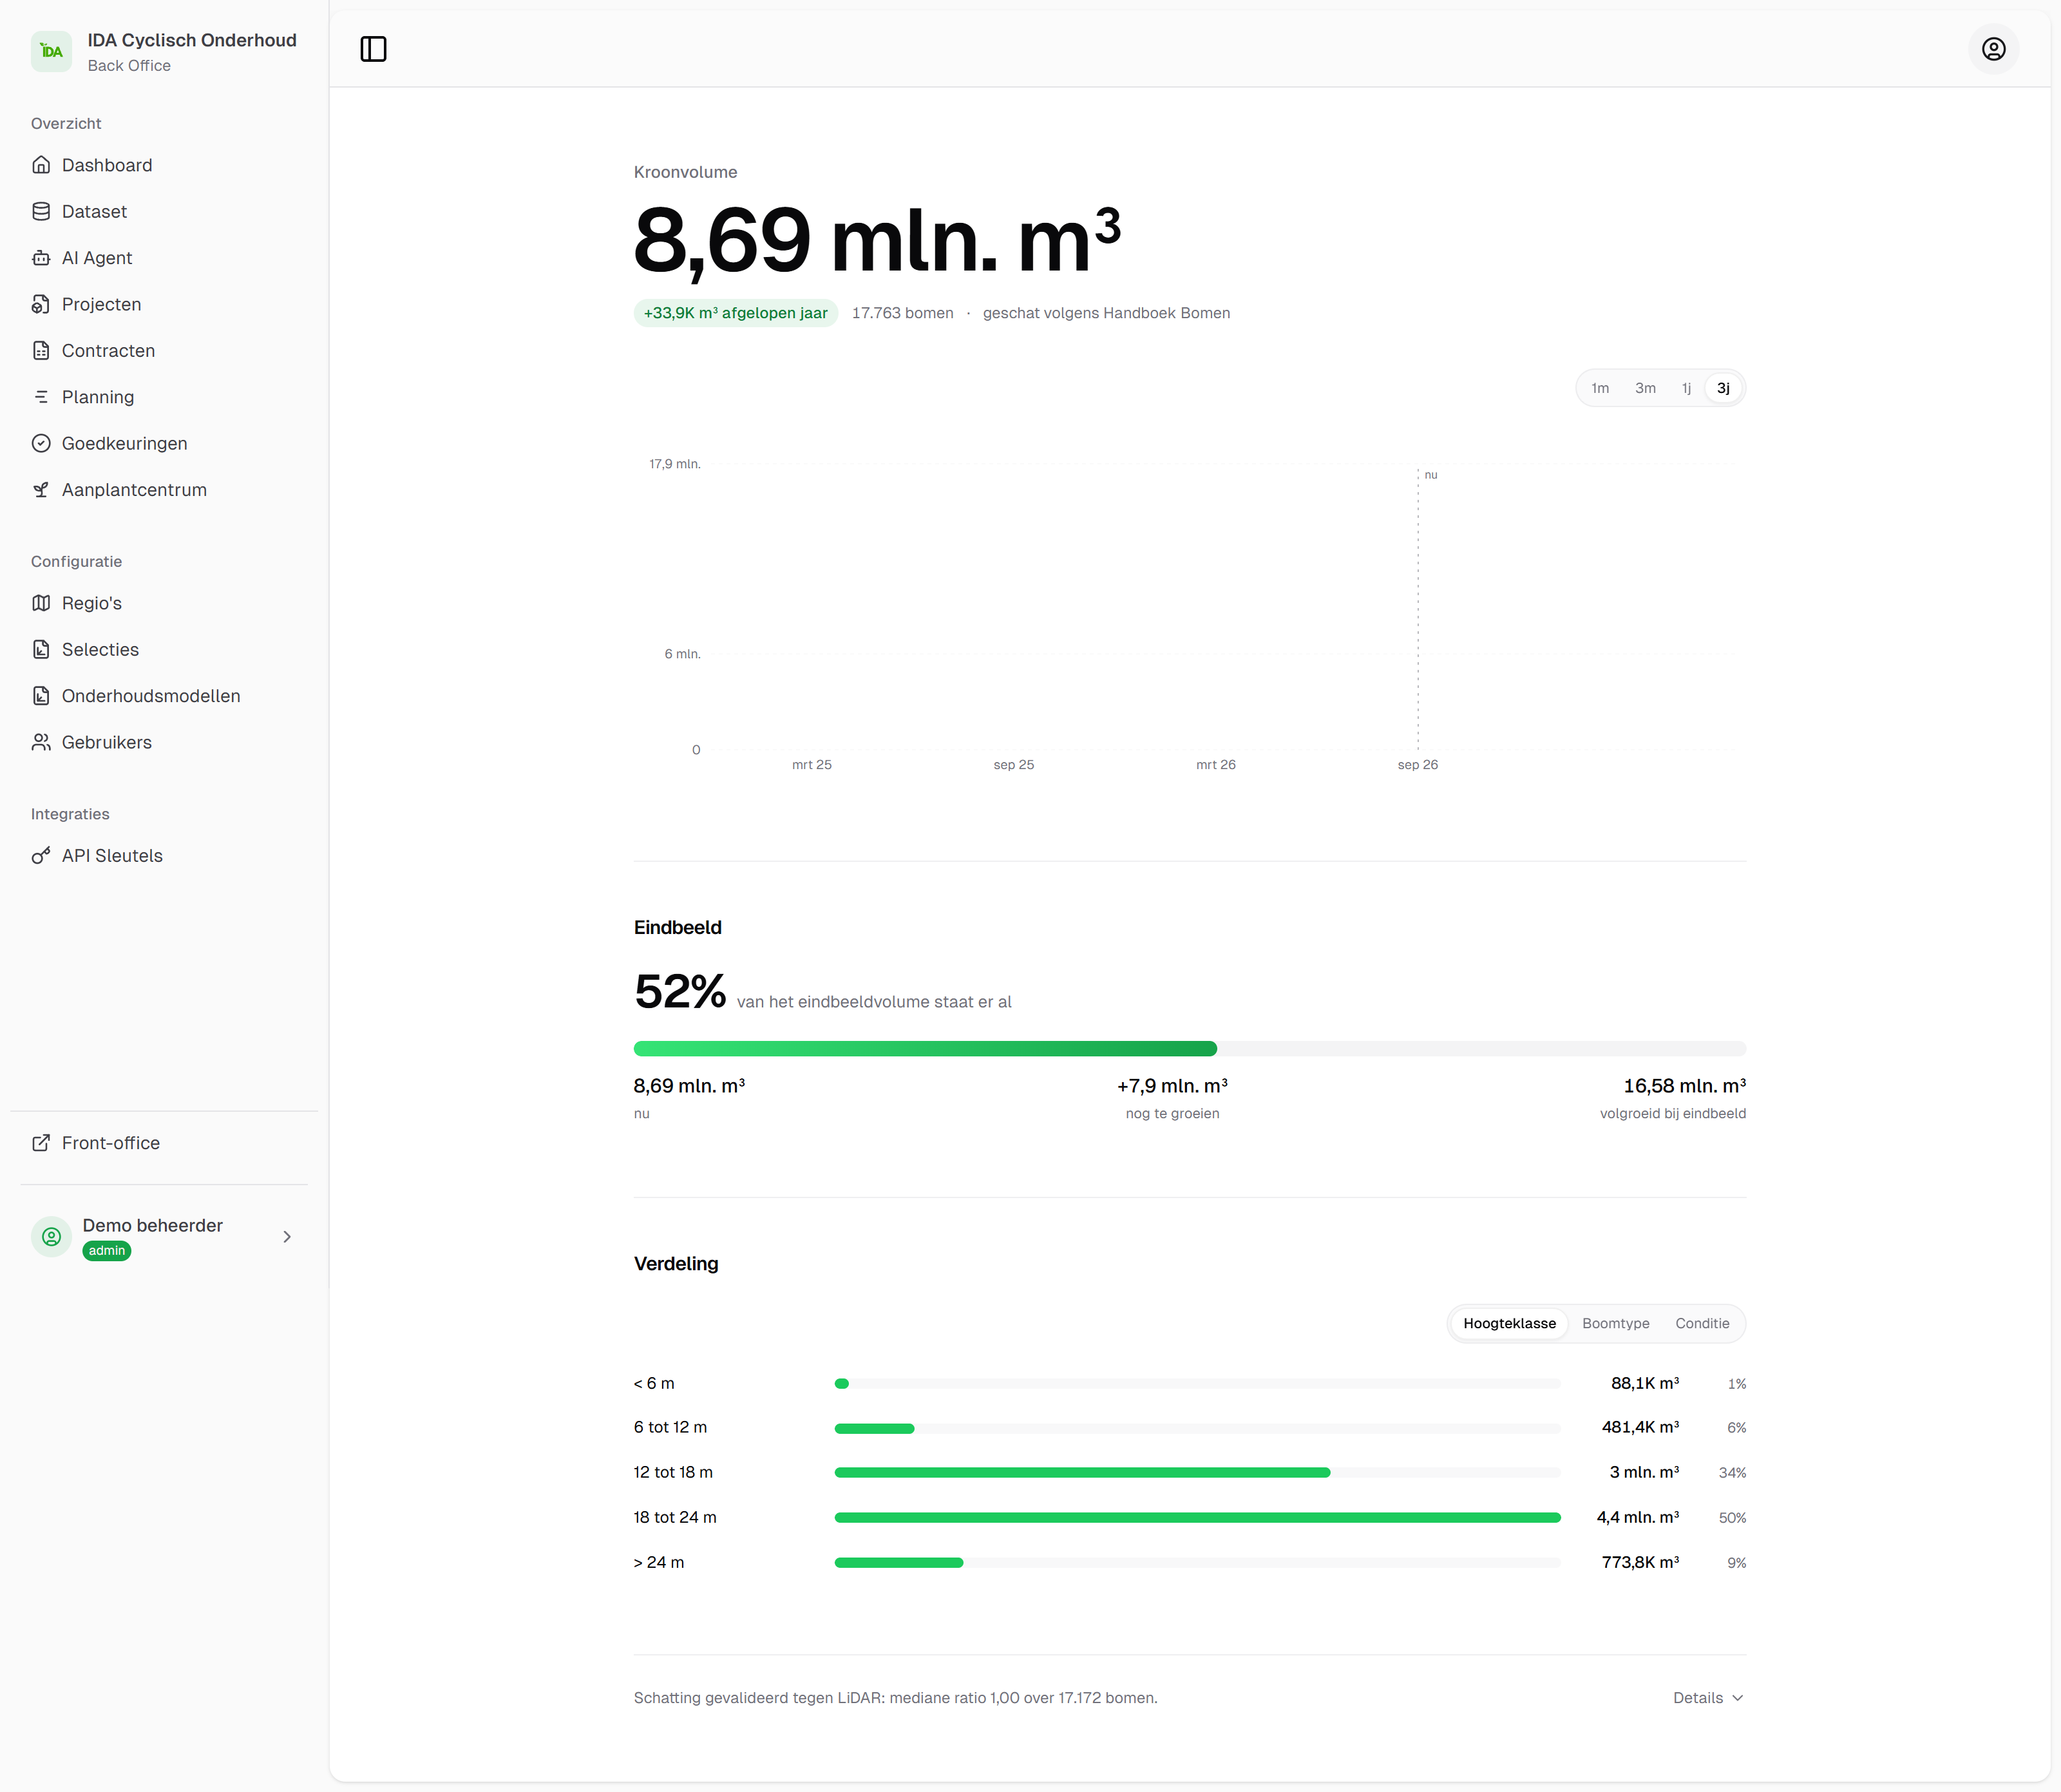Click the Front-office external link icon
Image resolution: width=2061 pixels, height=1792 pixels.
click(x=41, y=1143)
